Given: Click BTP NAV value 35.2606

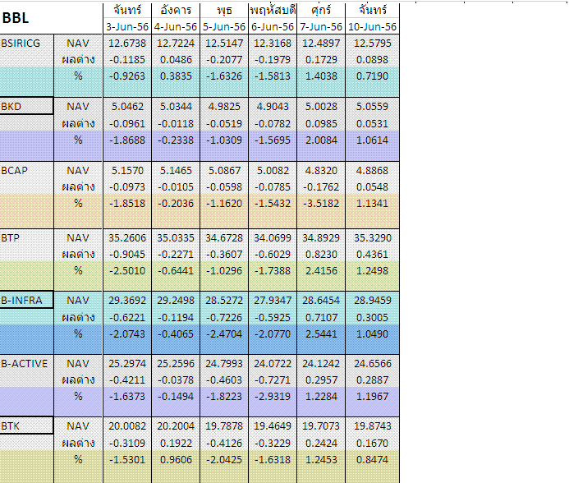Looking at the screenshot, I should tap(127, 238).
